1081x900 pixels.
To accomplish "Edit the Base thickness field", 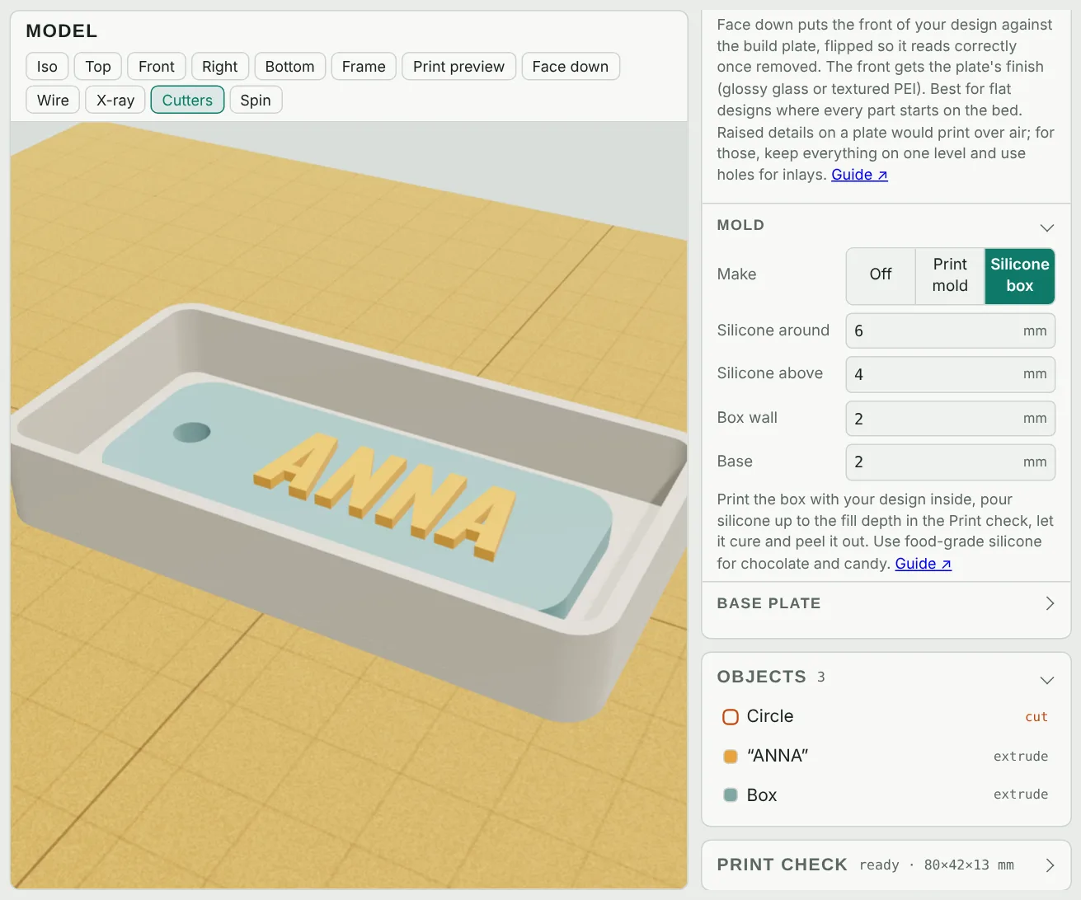I will (x=951, y=462).
